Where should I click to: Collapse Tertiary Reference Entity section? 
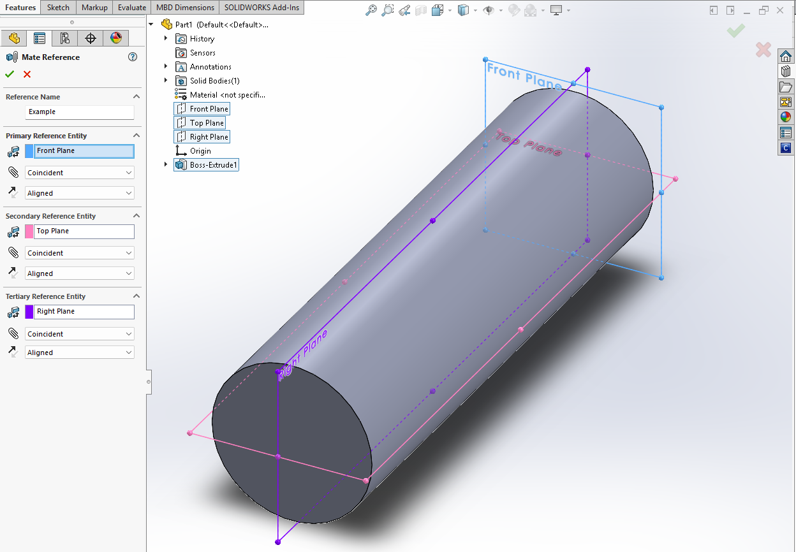136,296
